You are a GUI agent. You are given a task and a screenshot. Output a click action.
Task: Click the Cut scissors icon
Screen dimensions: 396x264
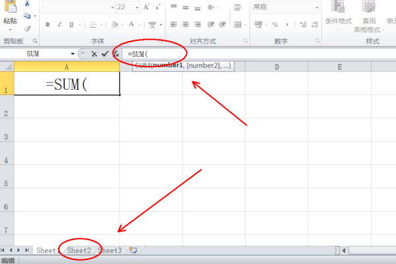(27, 3)
